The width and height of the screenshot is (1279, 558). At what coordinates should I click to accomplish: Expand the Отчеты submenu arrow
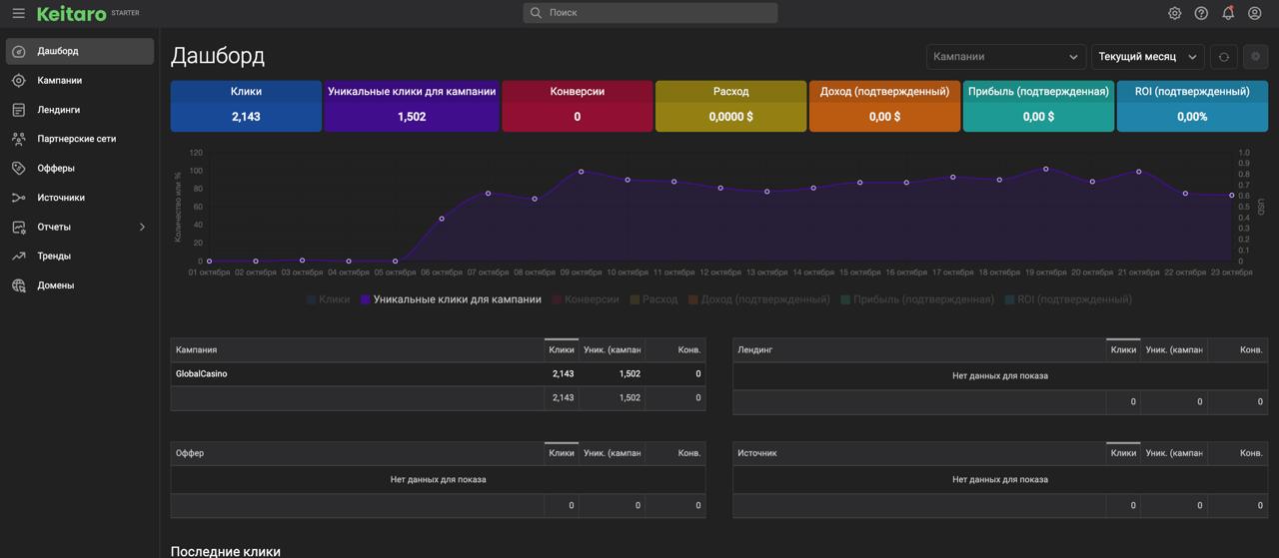coord(142,228)
